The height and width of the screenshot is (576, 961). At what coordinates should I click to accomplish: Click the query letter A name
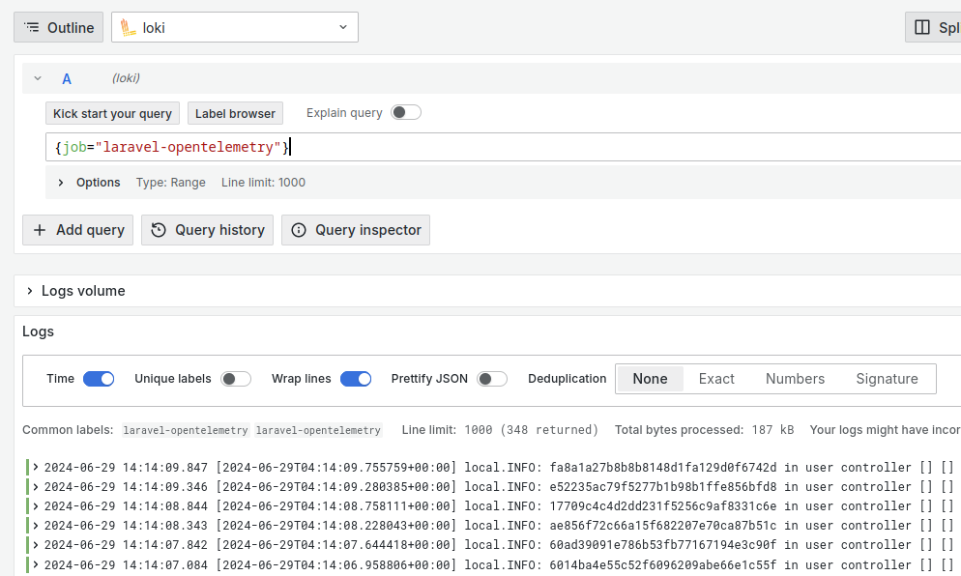67,79
